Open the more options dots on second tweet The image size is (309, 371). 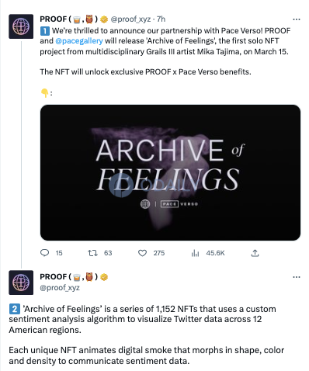coord(297,277)
